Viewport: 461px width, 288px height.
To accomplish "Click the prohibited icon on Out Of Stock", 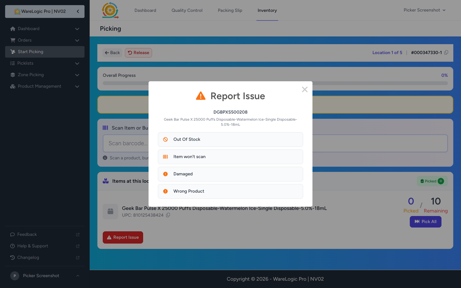I will click(x=166, y=139).
